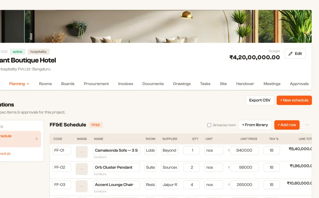Create a new schedule

pos(294,100)
